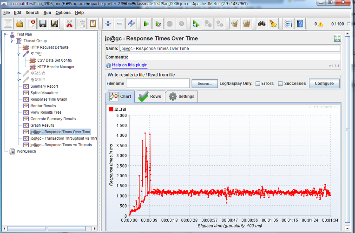Collapse the 로그인 sampler node
The image size is (355, 233).
[x=19, y=54]
